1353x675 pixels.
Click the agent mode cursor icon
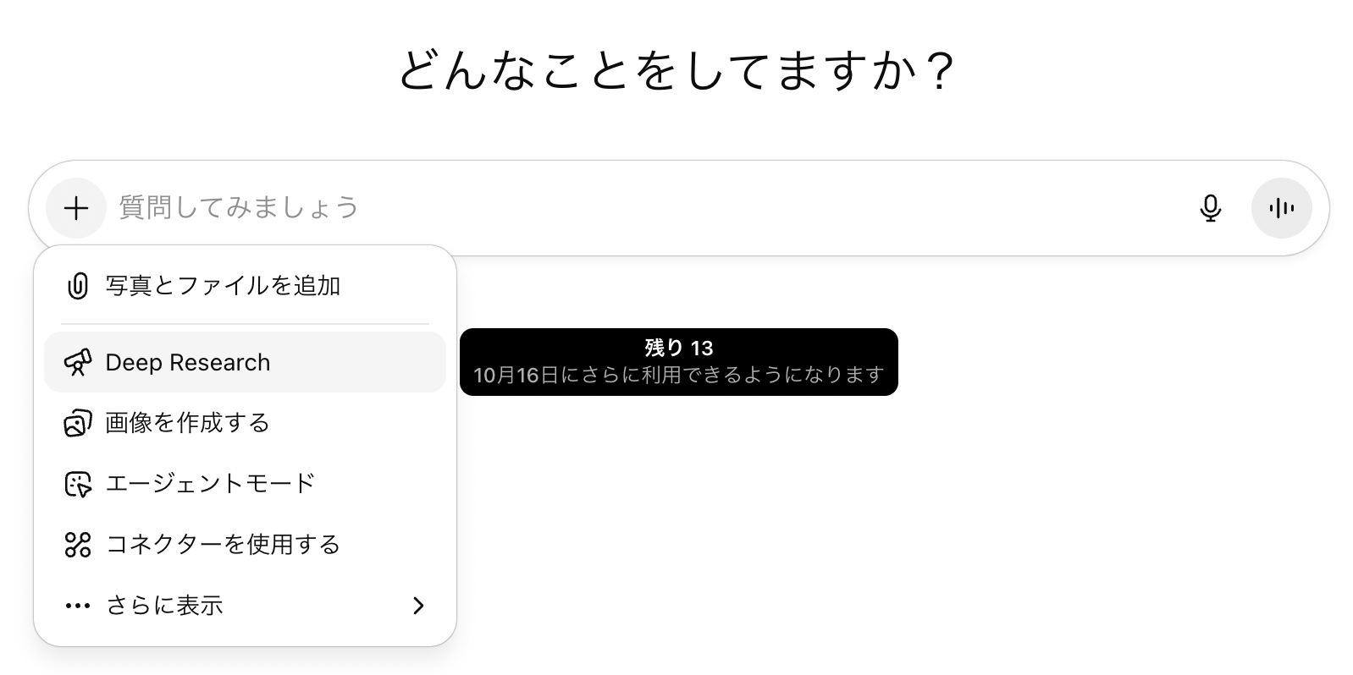coord(77,484)
